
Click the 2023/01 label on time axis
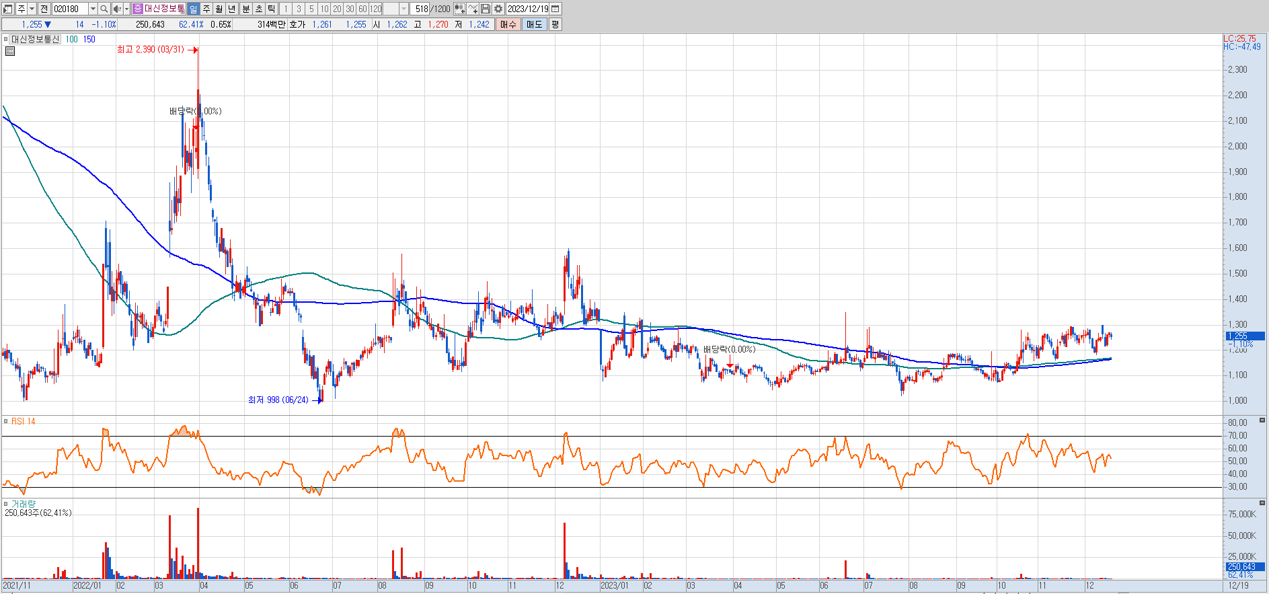615,585
